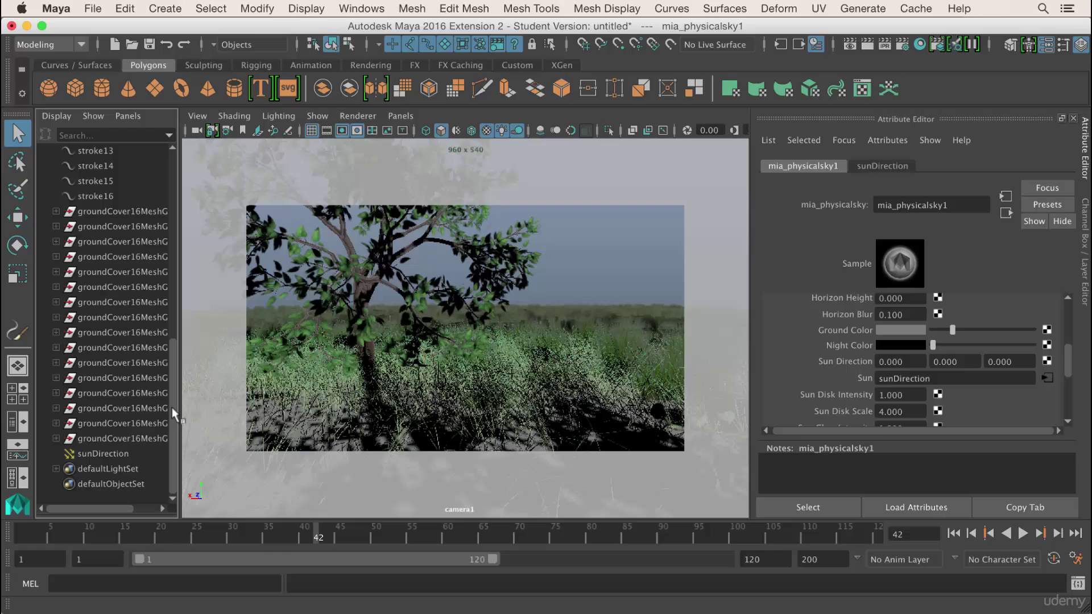Click the Save Scene icon
This screenshot has width=1092, height=614.
[x=150, y=44]
